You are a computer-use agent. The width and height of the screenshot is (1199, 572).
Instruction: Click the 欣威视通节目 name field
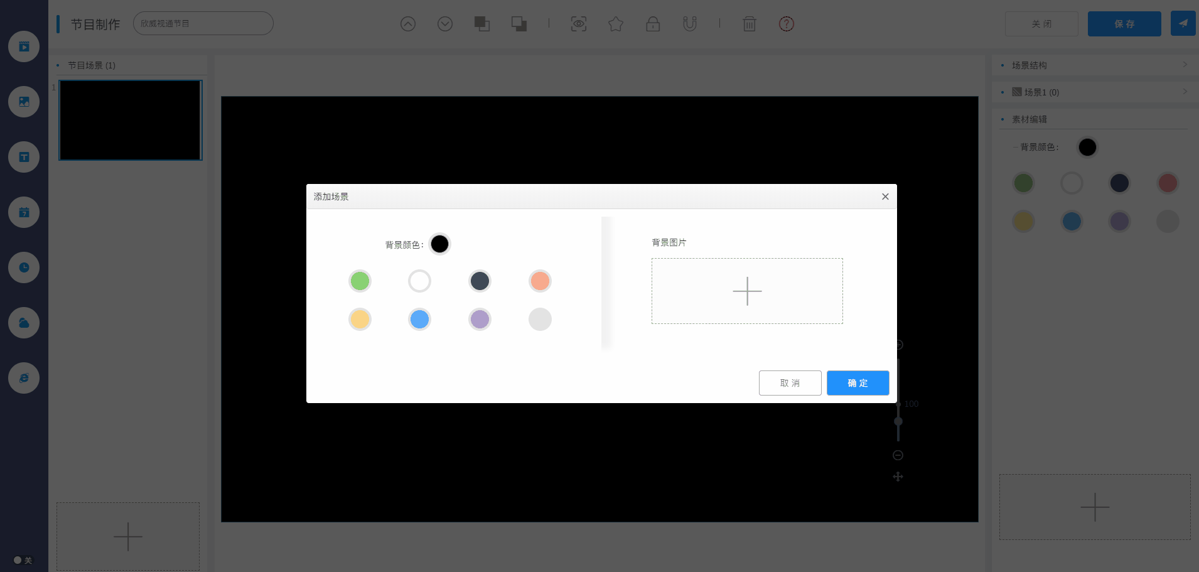203,23
